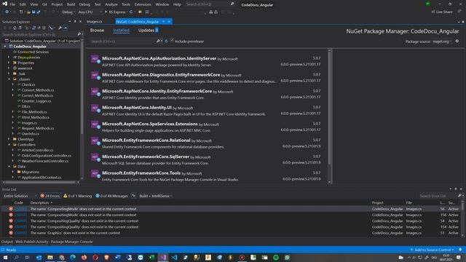Open the Web Publish Activity tab

[x=32, y=242]
